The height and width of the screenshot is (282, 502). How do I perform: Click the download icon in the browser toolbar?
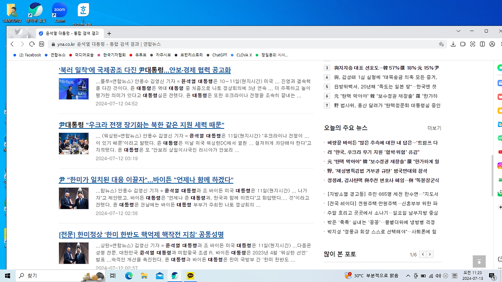[453, 44]
